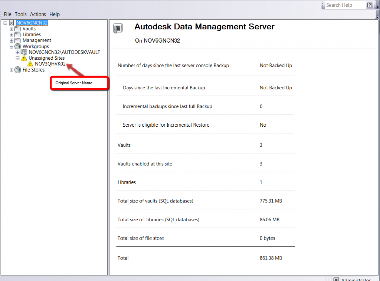
Task: Collapse the Unassigned Sites node
Action: point(17,58)
